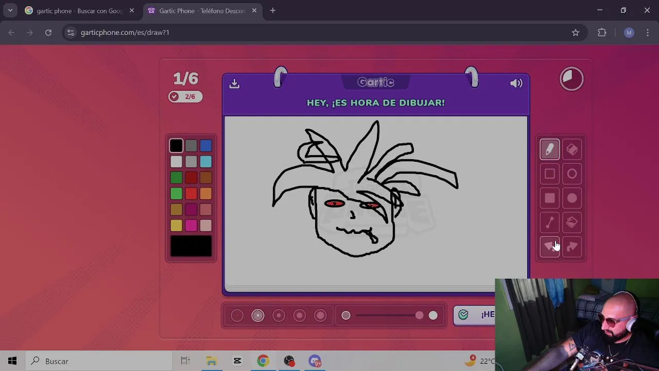Open Google Chrome from the taskbar
The image size is (659, 371).
click(x=263, y=361)
